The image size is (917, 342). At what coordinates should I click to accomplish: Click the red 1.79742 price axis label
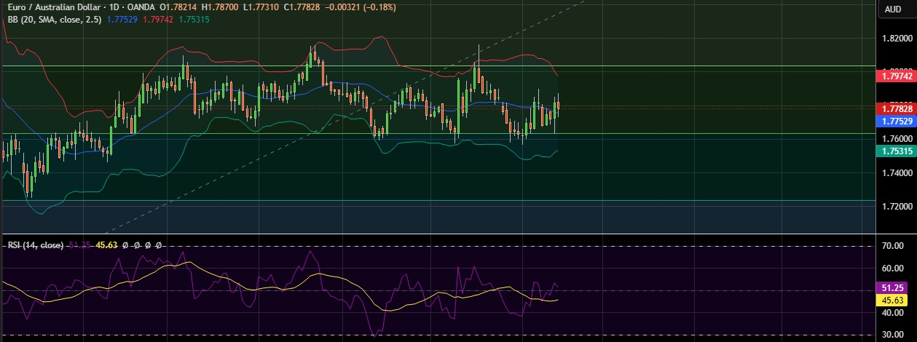point(893,76)
